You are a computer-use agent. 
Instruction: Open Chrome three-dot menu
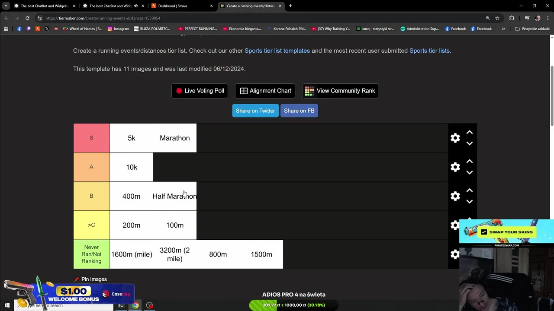[x=548, y=18]
